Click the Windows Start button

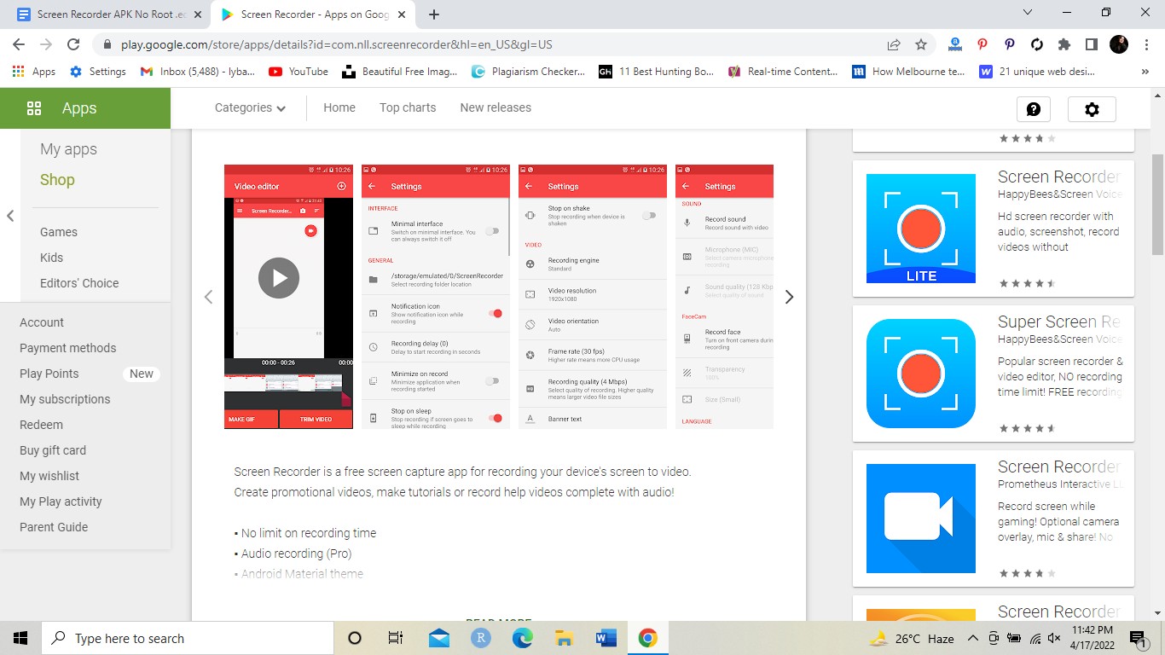tap(20, 638)
